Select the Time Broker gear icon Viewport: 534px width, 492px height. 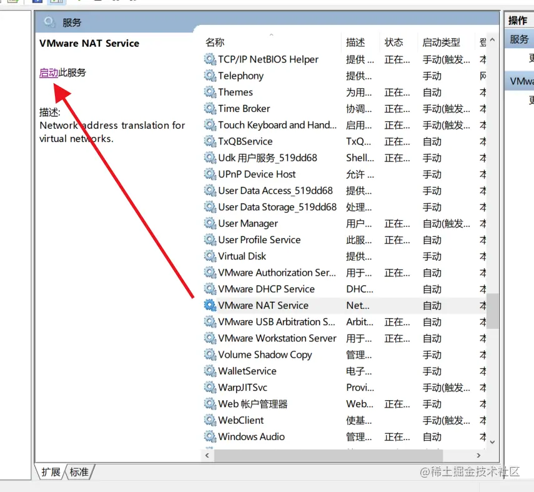pos(210,108)
